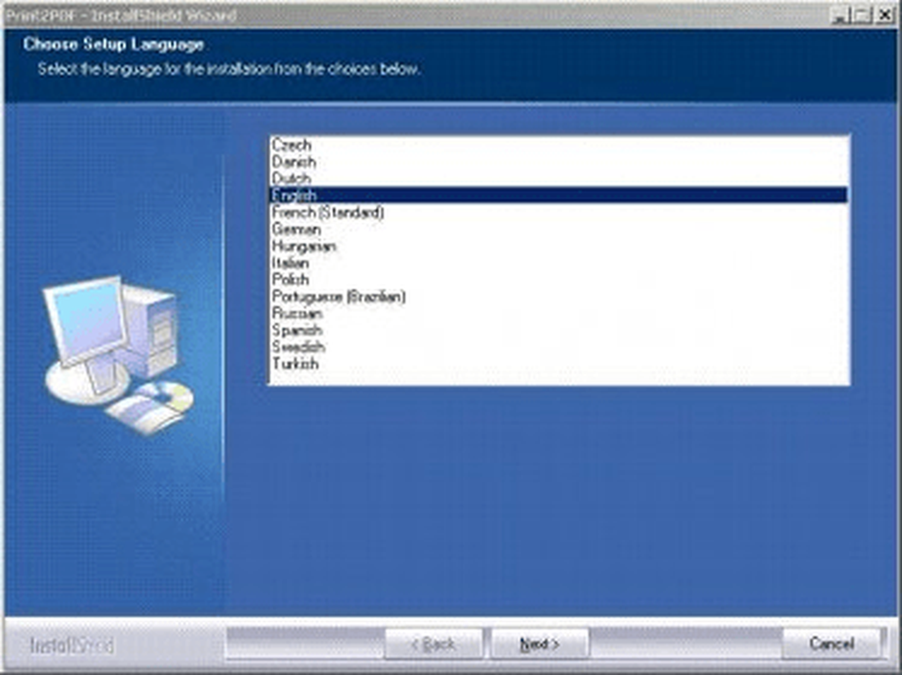Minimize the InstallShield Wizard window
The width and height of the screenshot is (902, 675).
840,15
